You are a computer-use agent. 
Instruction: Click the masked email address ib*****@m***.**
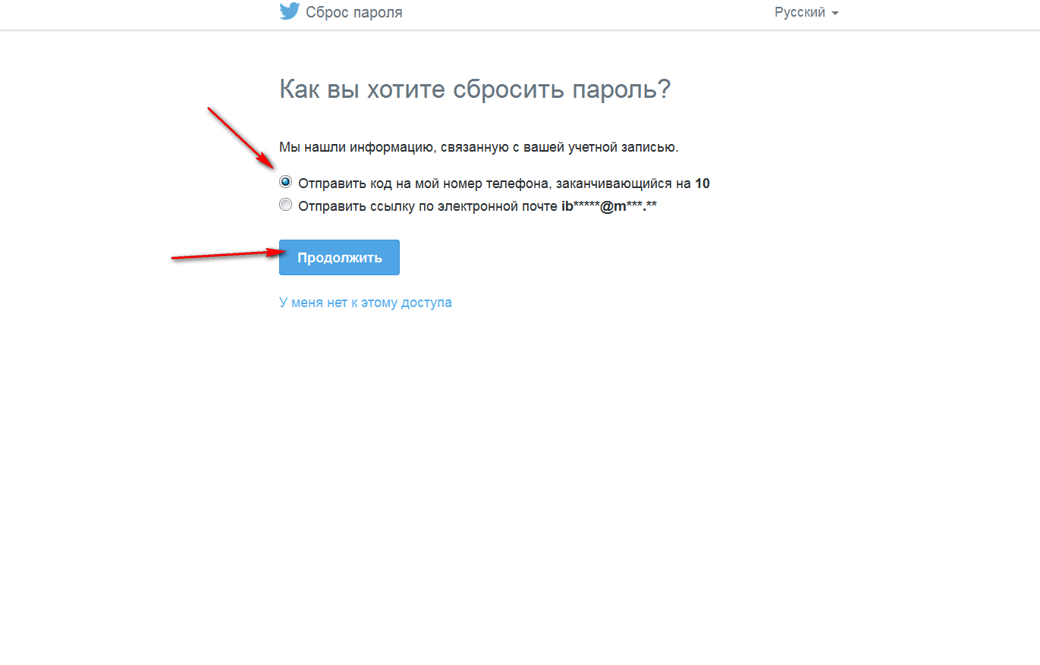(x=608, y=205)
